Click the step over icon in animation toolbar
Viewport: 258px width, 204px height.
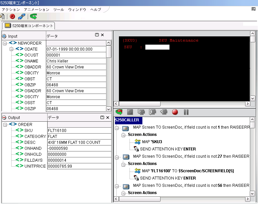pos(152,112)
